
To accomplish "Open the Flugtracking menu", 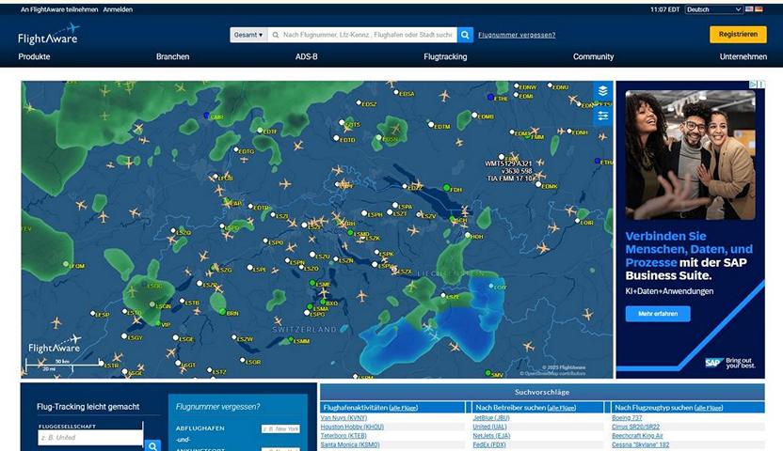I will (445, 57).
